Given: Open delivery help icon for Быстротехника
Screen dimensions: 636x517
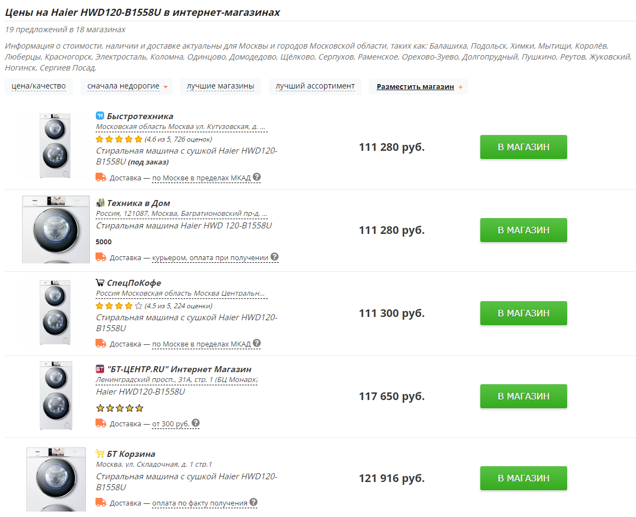Looking at the screenshot, I should pos(257,177).
